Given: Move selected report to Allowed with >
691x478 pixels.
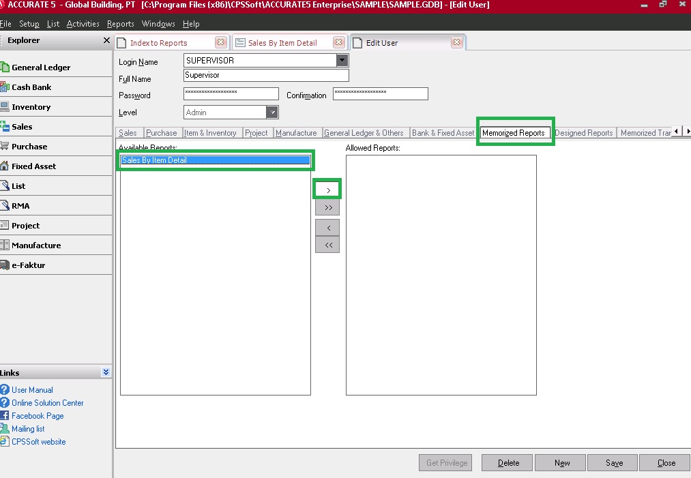Looking at the screenshot, I should (328, 190).
